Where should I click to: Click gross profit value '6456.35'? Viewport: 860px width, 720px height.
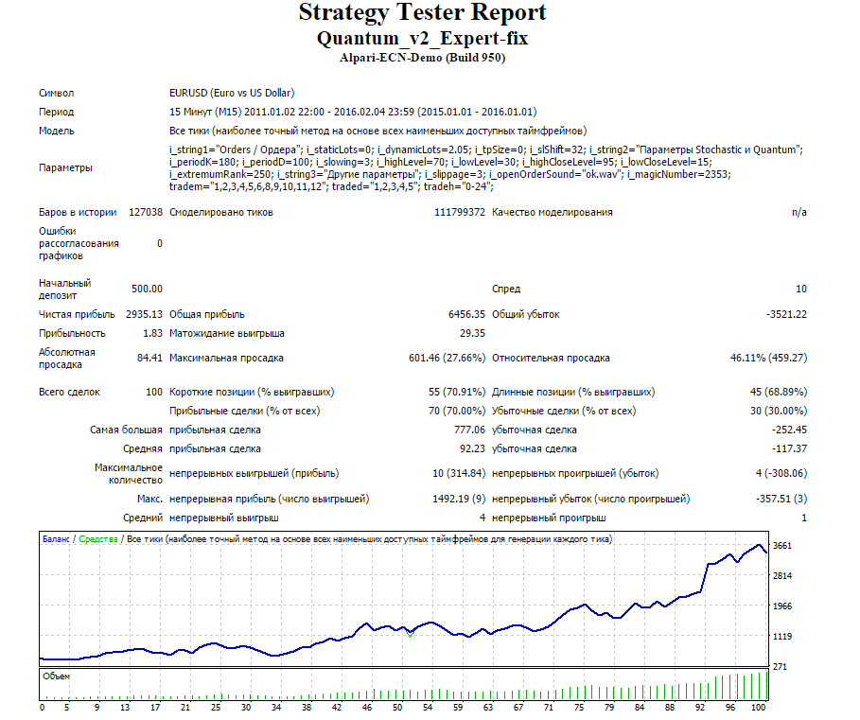click(466, 314)
